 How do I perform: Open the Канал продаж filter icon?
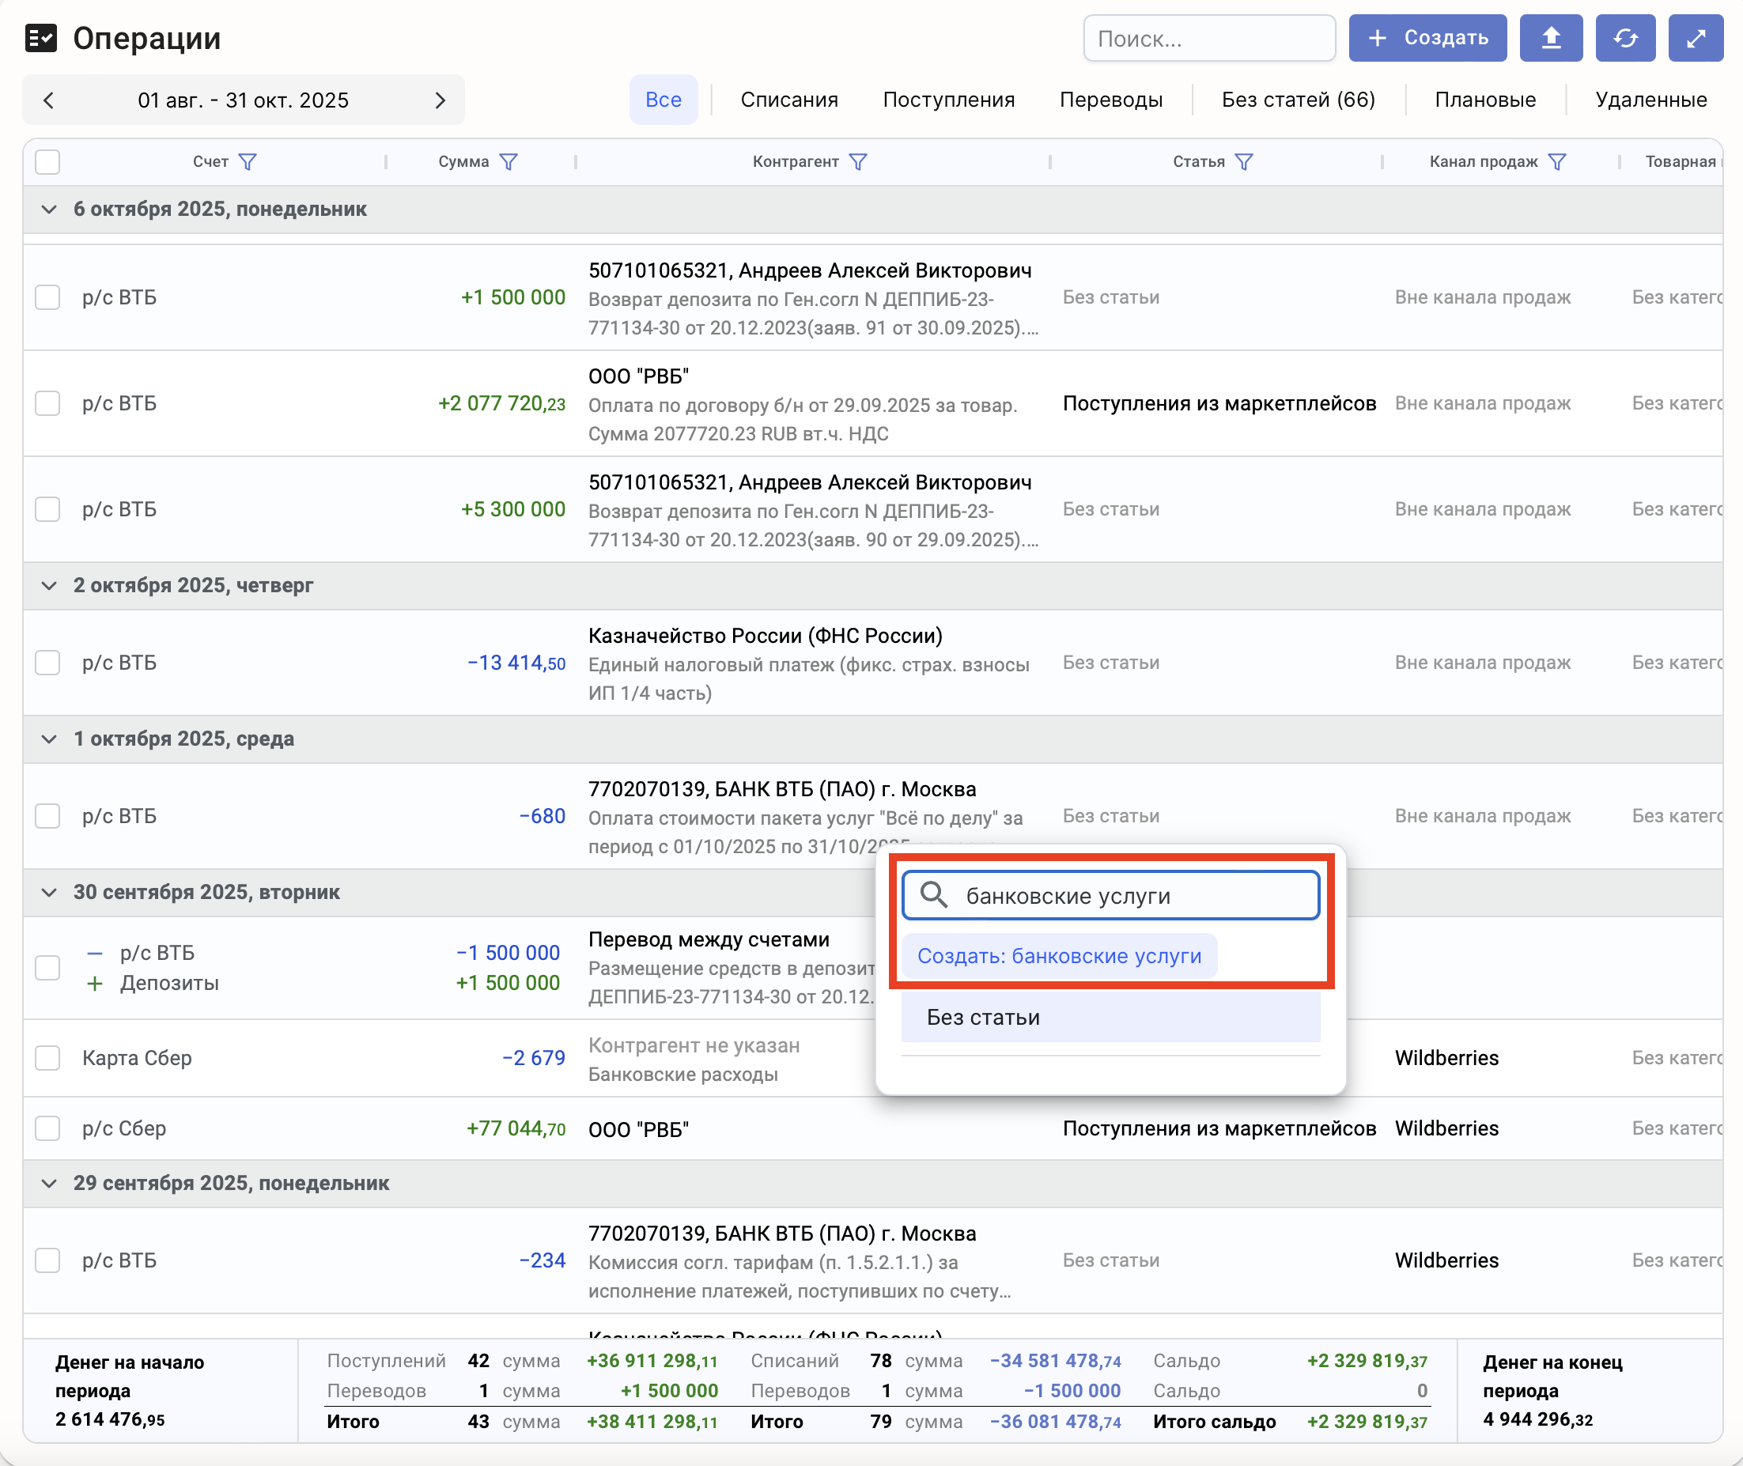[x=1557, y=162]
